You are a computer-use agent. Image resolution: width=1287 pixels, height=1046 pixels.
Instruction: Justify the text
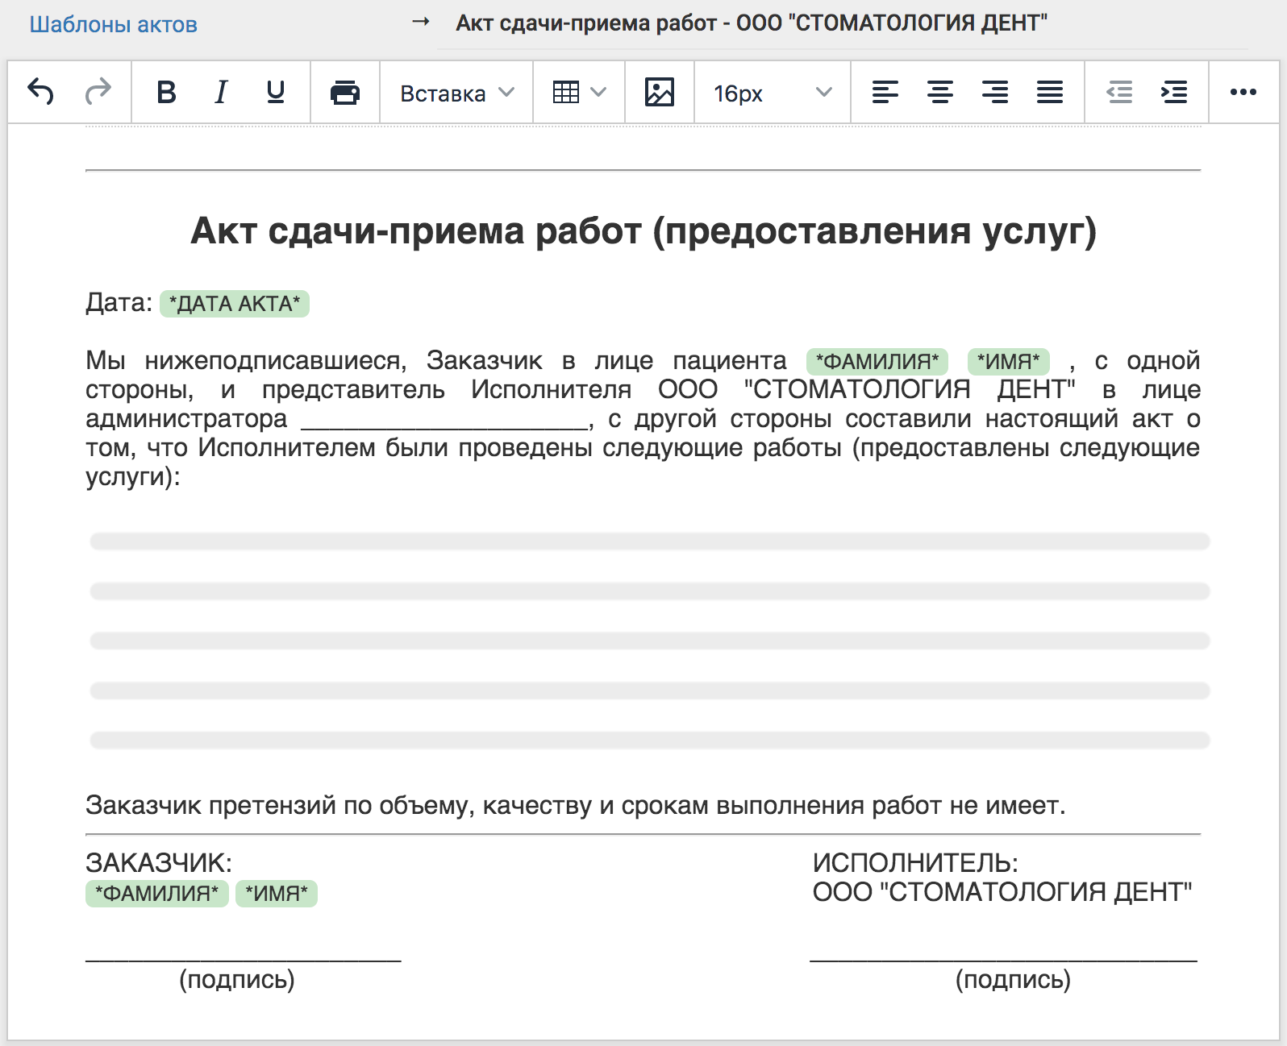pos(1050,93)
